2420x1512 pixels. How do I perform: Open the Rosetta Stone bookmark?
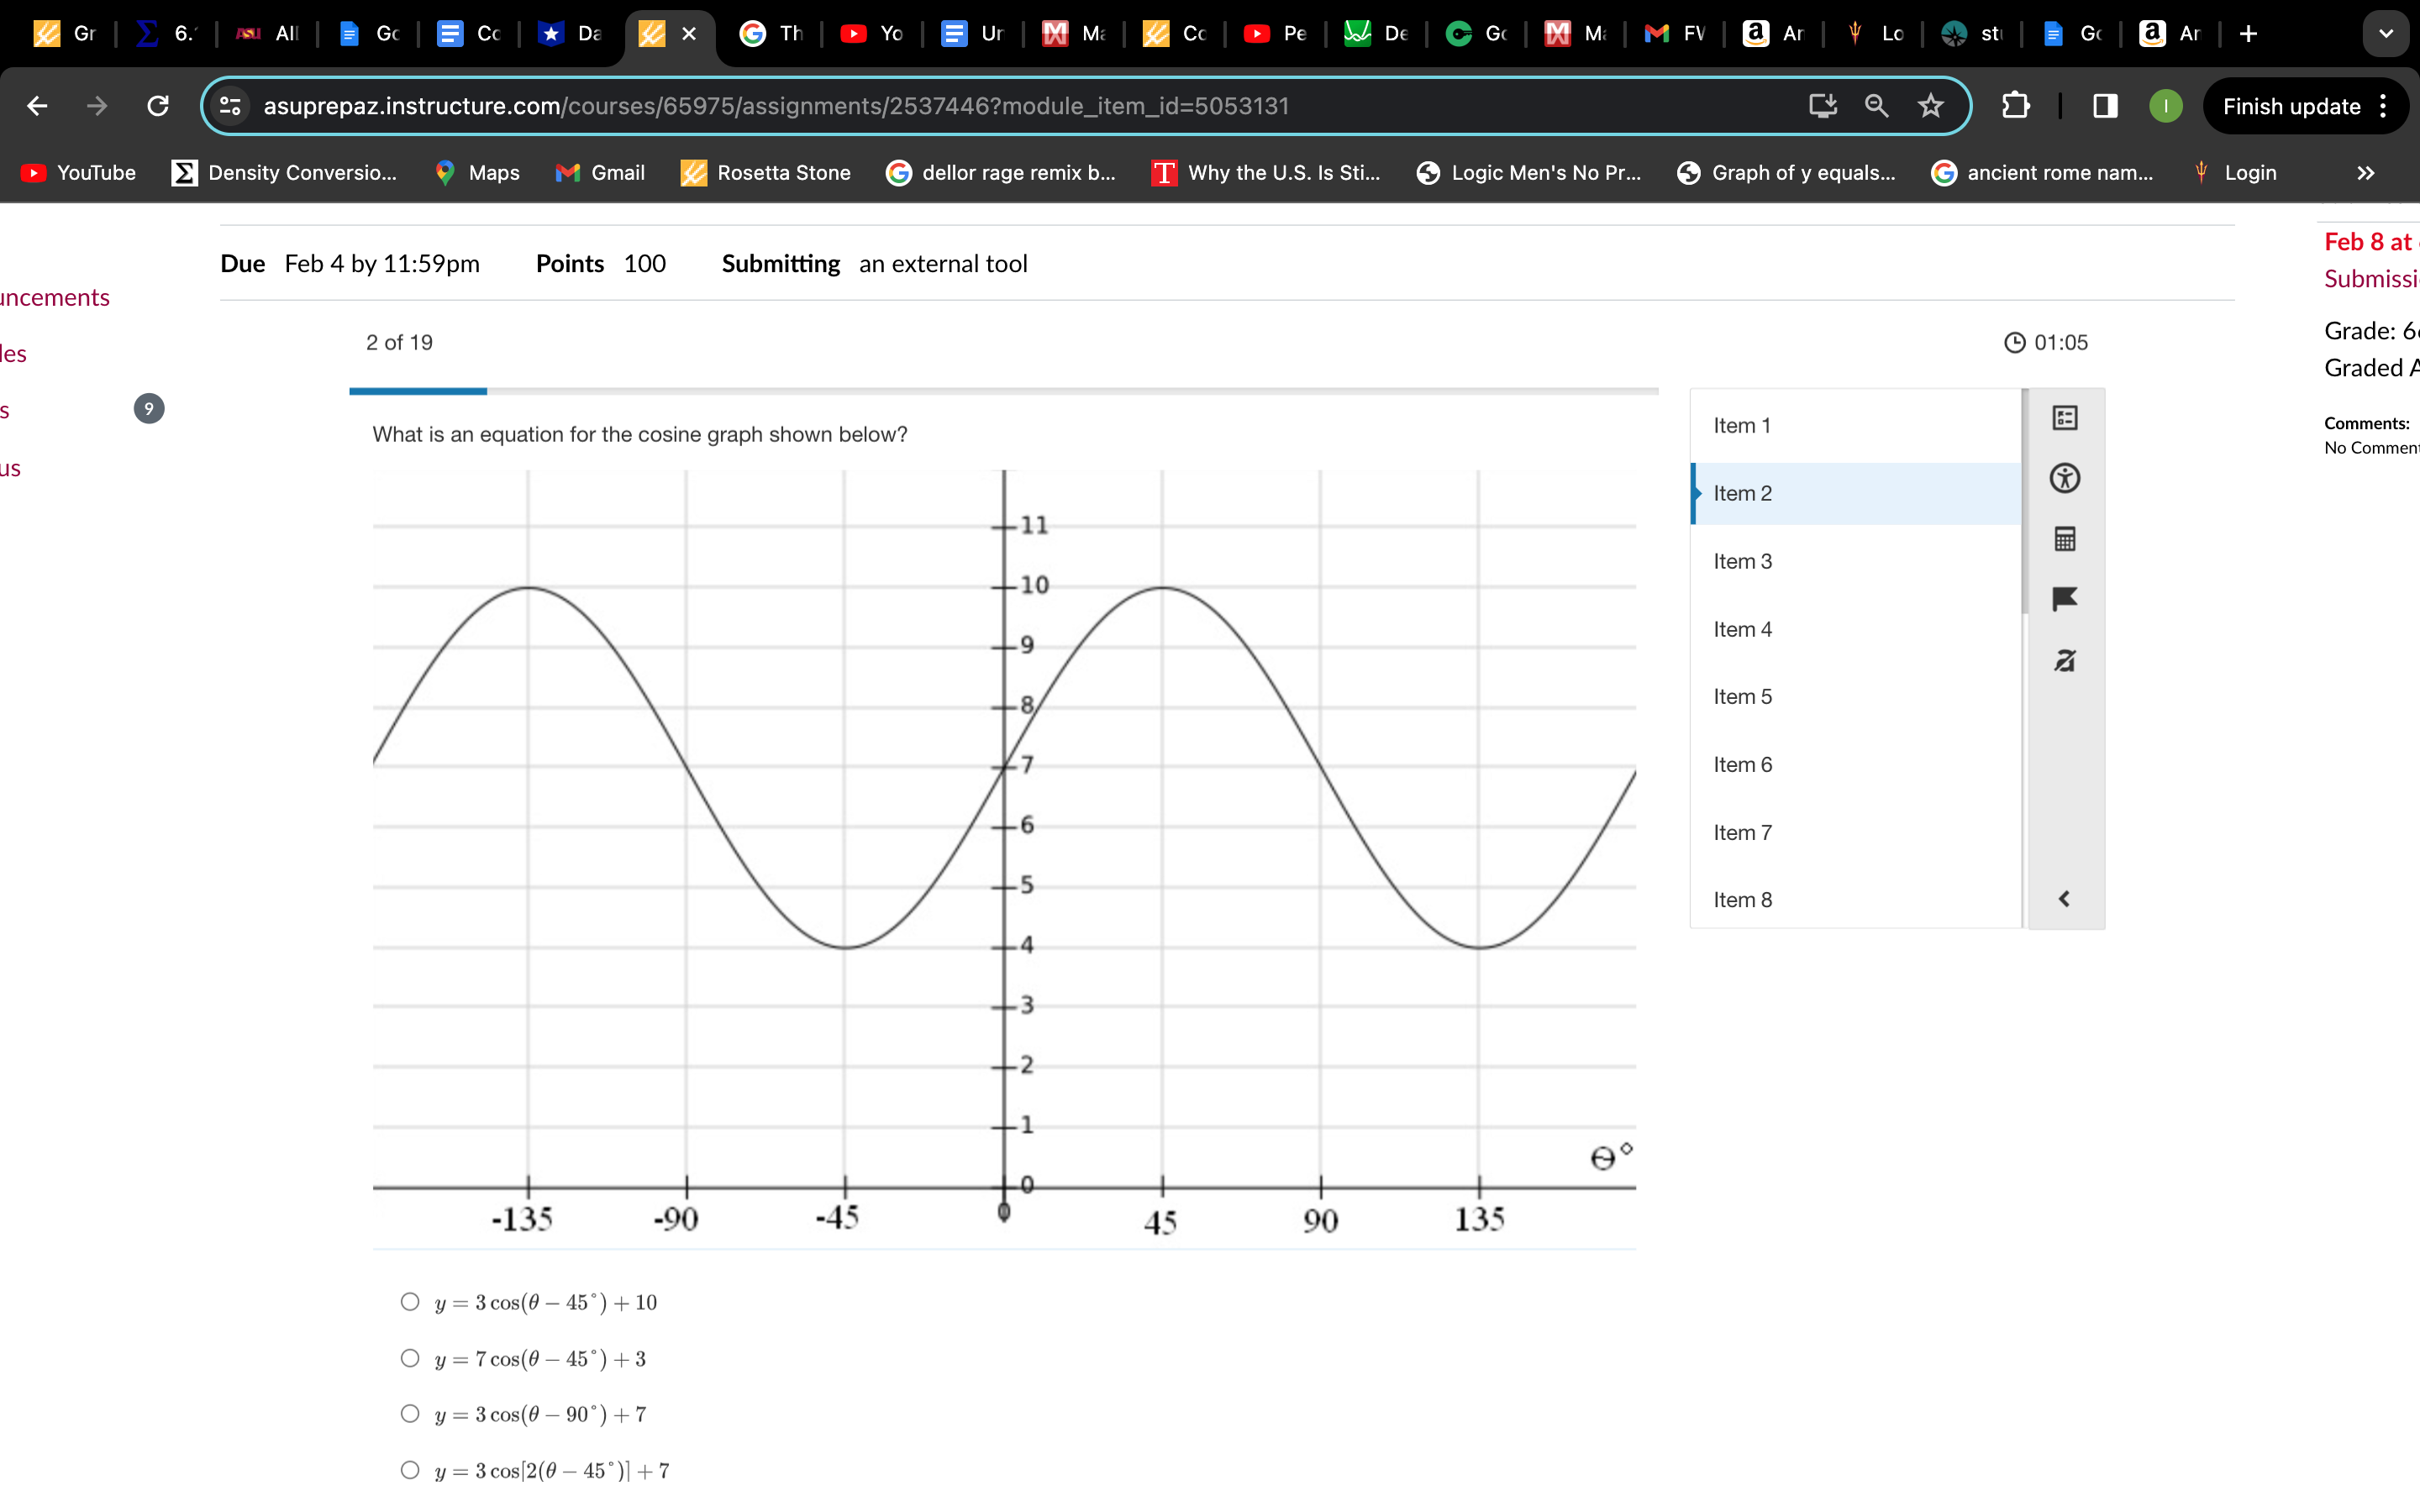point(765,173)
